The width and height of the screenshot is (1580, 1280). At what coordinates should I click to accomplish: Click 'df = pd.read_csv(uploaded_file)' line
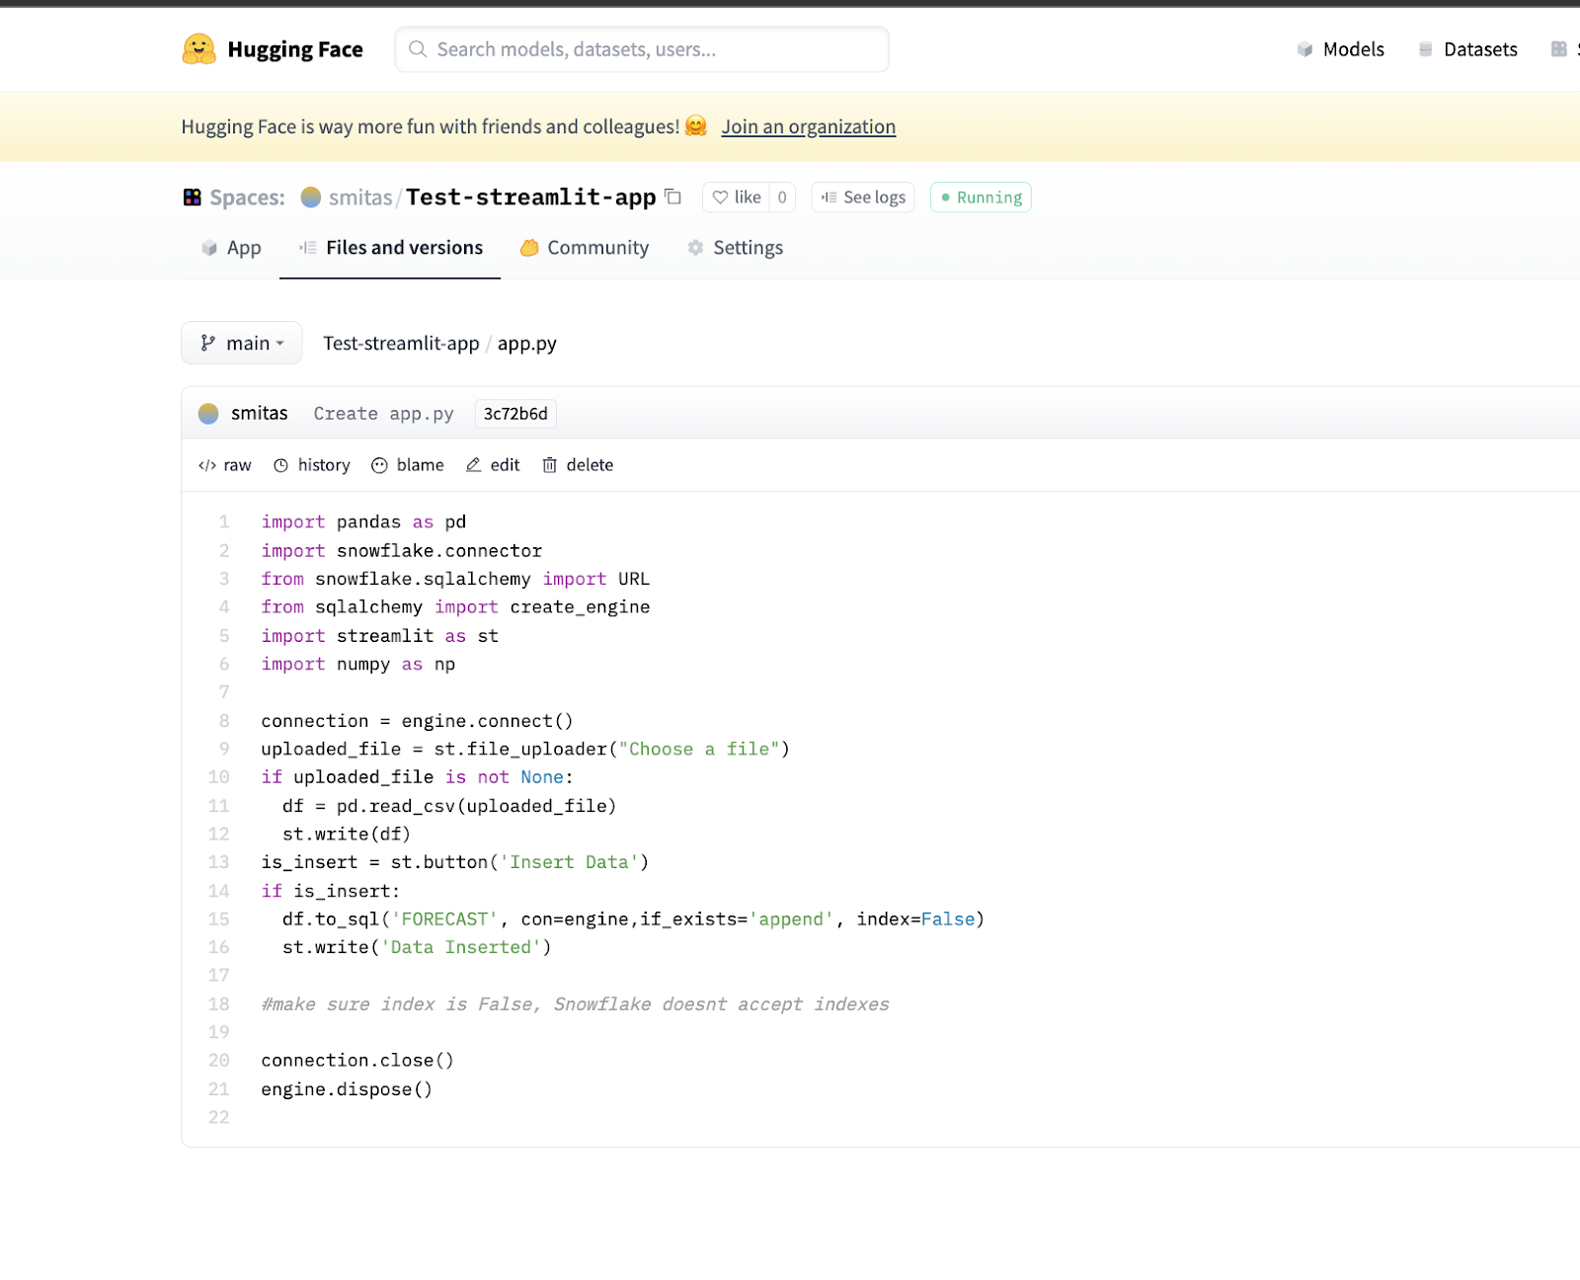click(449, 806)
